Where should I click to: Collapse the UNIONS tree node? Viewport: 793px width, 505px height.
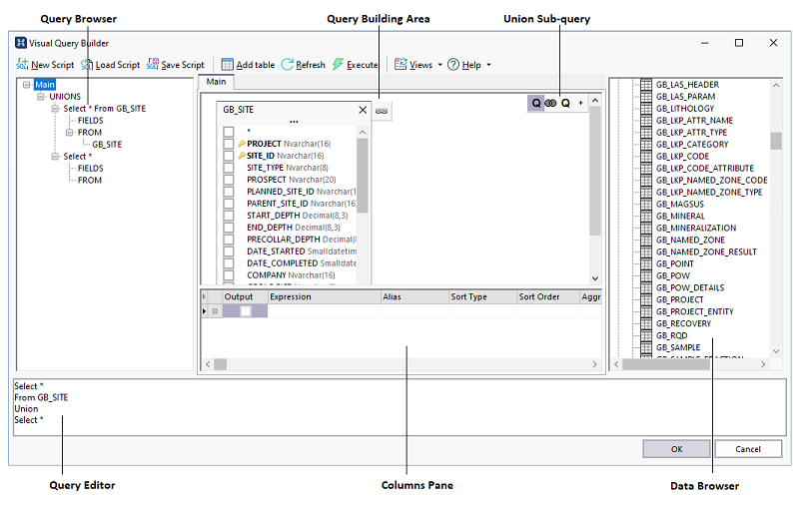(41, 97)
